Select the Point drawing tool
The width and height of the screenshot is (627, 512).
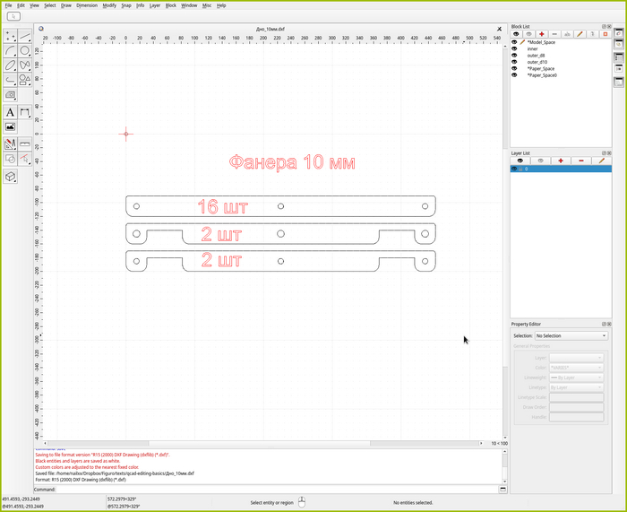10,36
